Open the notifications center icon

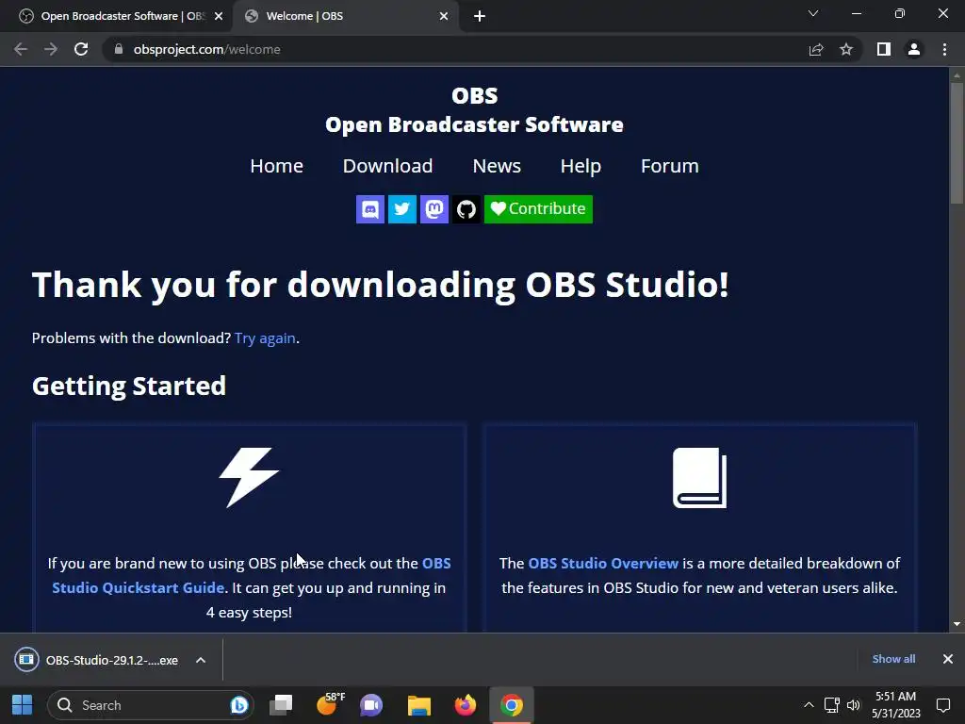pos(942,705)
